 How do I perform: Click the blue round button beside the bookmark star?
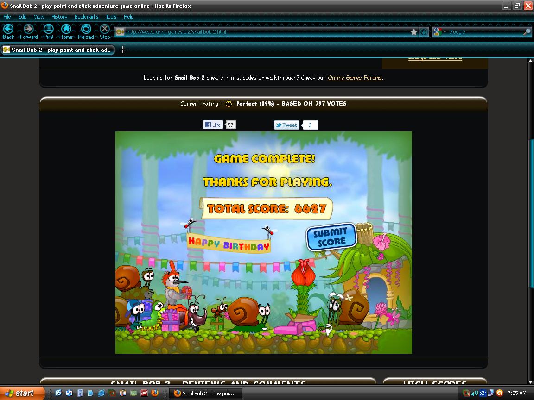click(x=424, y=32)
